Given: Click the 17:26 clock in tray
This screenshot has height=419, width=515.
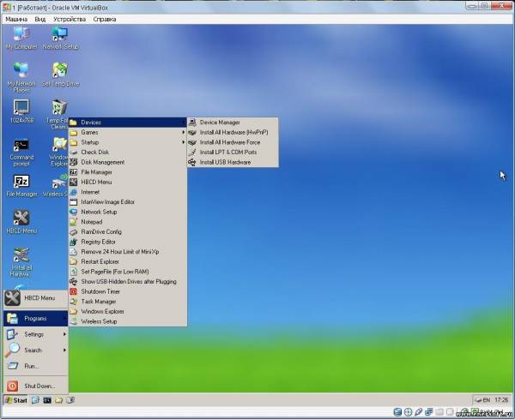Looking at the screenshot, I should pos(501,400).
